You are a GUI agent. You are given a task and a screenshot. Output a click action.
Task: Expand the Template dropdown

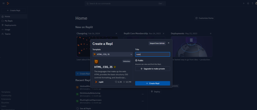[113, 54]
